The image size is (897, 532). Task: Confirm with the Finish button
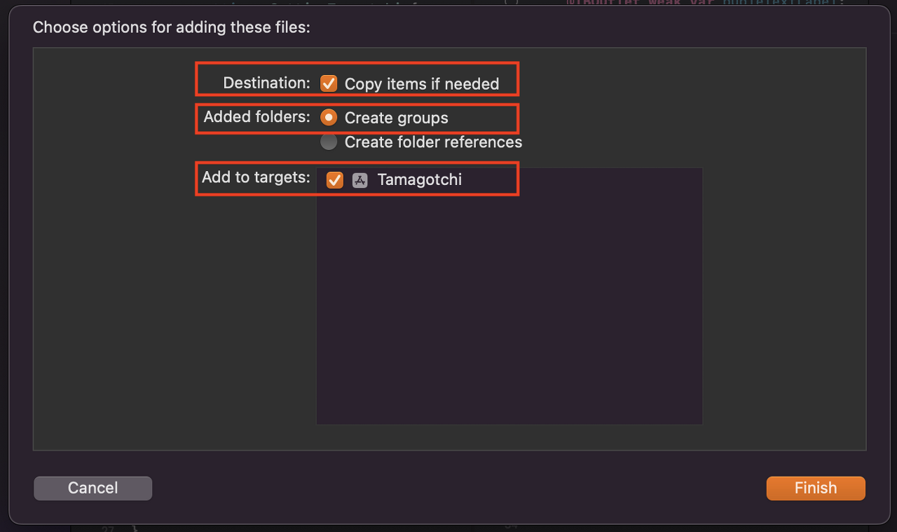coord(816,488)
